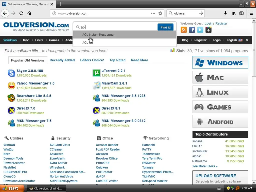Click the Register link near Welcome Guest
Image resolution: width=256 pixels, height=192 pixels.
coord(221,23)
